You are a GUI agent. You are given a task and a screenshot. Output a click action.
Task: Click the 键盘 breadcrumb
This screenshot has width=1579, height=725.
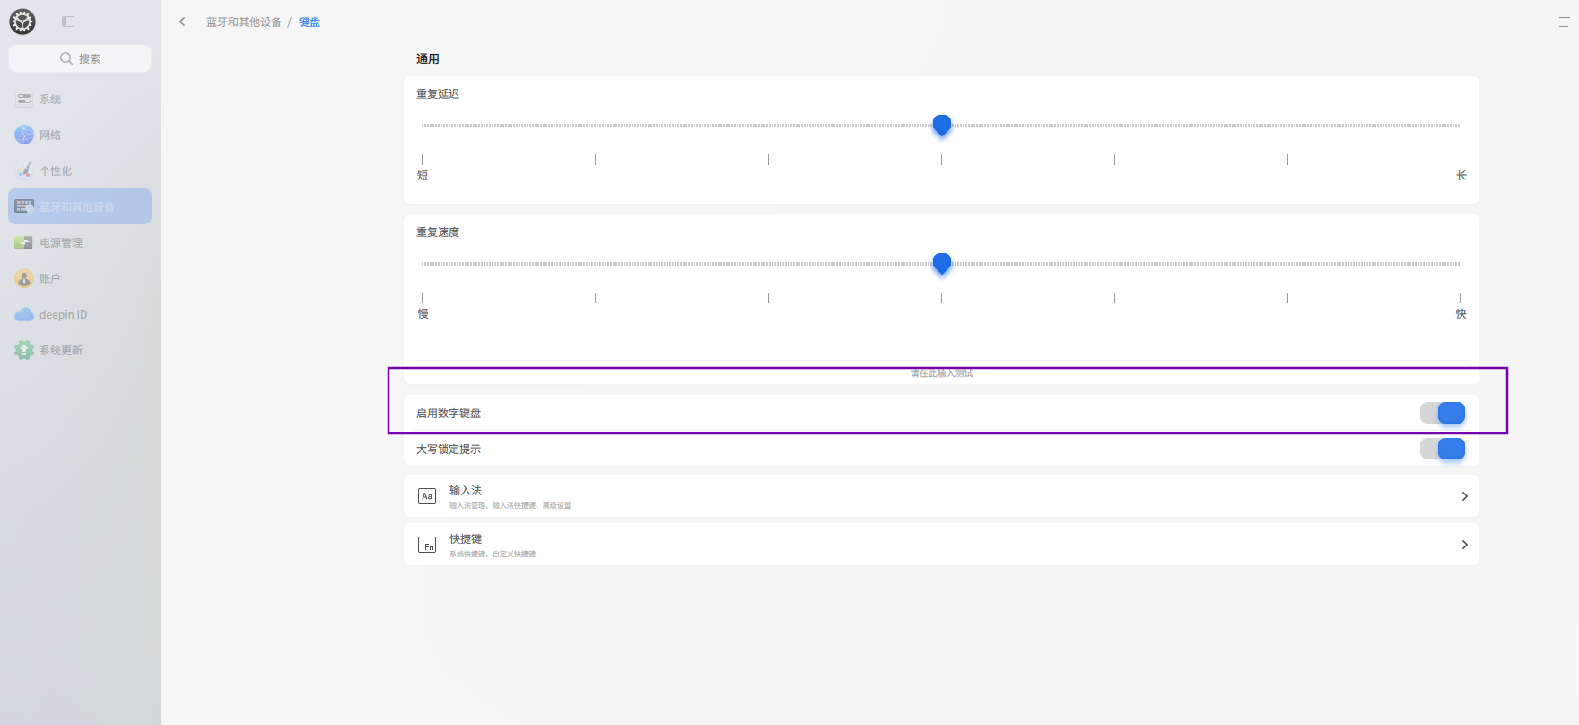pos(310,22)
